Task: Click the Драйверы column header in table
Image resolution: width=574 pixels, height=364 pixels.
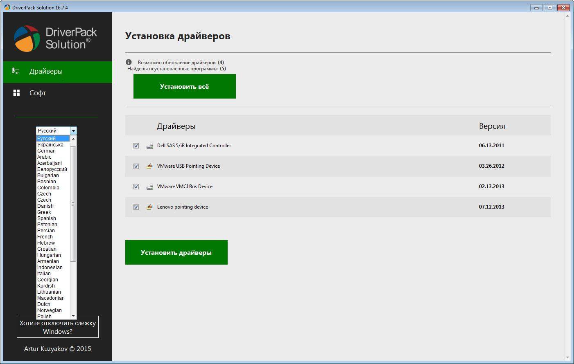Action: (176, 126)
